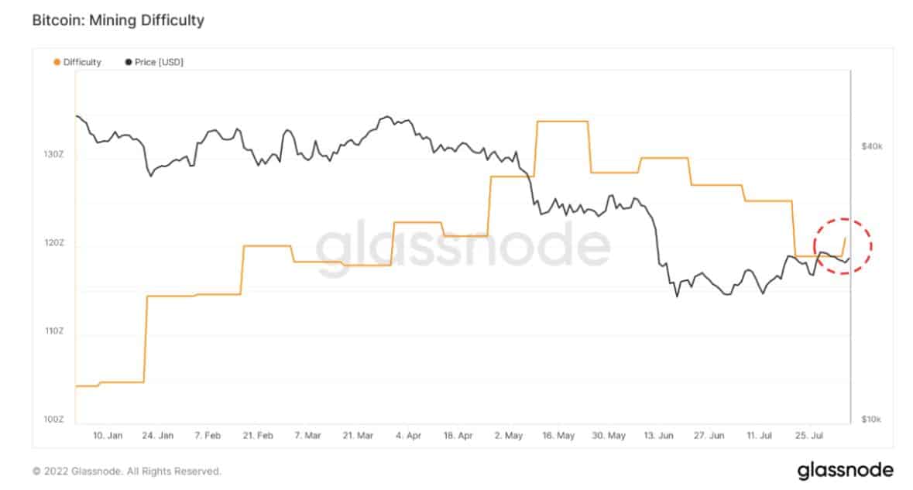Click the 130Z y-axis label
The image size is (913, 490).
click(x=53, y=154)
